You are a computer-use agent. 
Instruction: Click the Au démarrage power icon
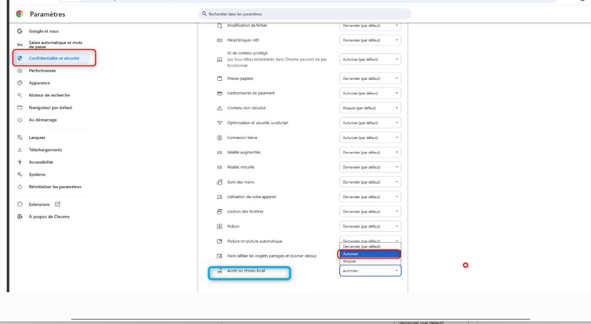pos(19,120)
